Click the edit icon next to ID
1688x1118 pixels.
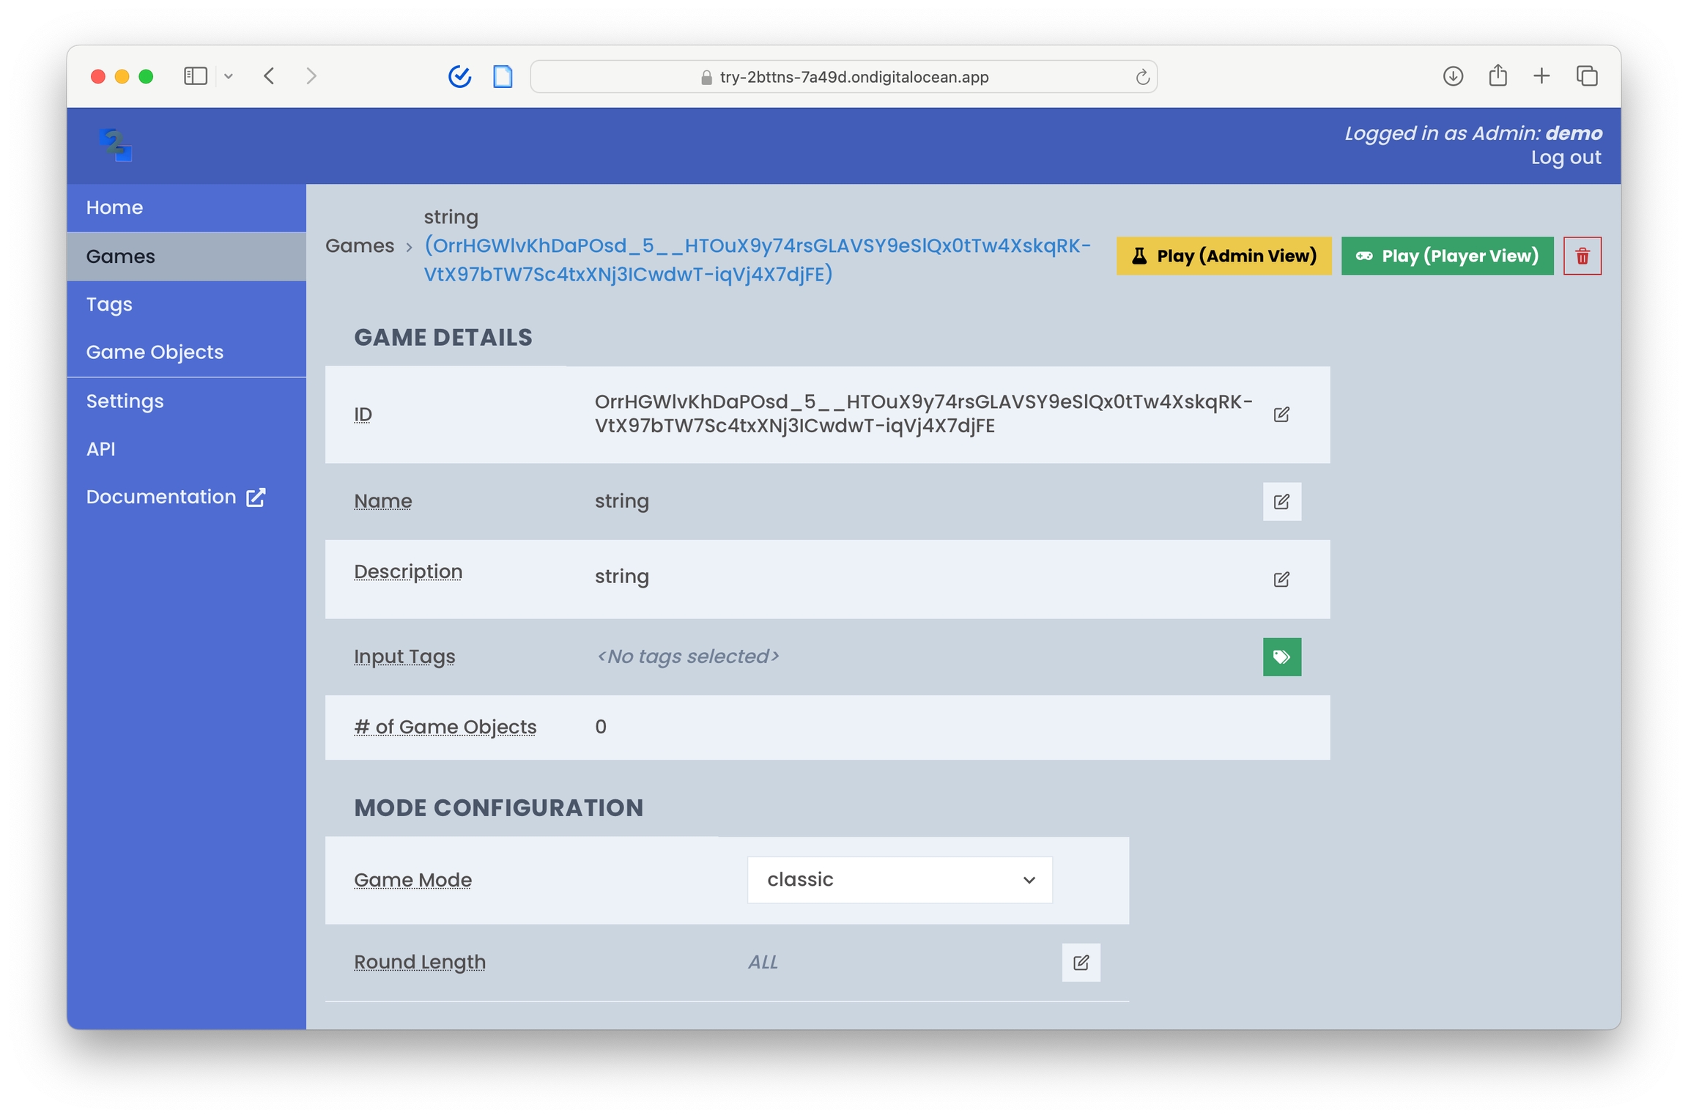click(x=1281, y=414)
